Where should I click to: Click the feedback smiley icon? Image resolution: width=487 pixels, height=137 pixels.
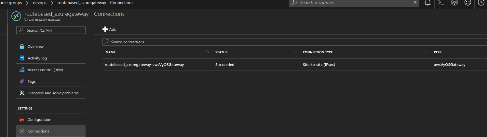[x=468, y=3]
